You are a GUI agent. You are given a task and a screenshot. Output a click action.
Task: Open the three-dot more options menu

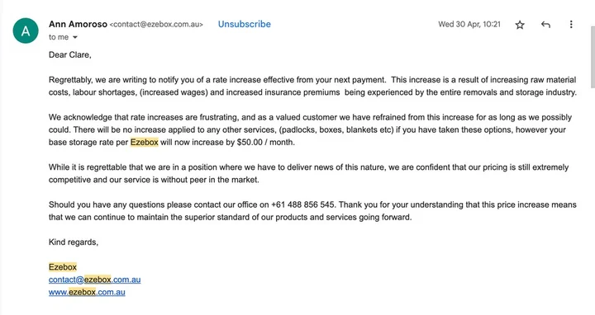pyautogui.click(x=571, y=25)
